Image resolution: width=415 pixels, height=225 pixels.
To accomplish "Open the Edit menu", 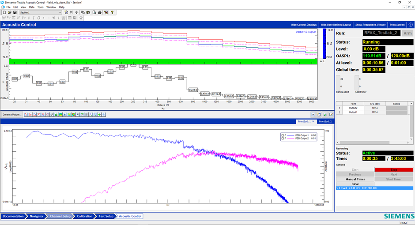I will [15, 7].
